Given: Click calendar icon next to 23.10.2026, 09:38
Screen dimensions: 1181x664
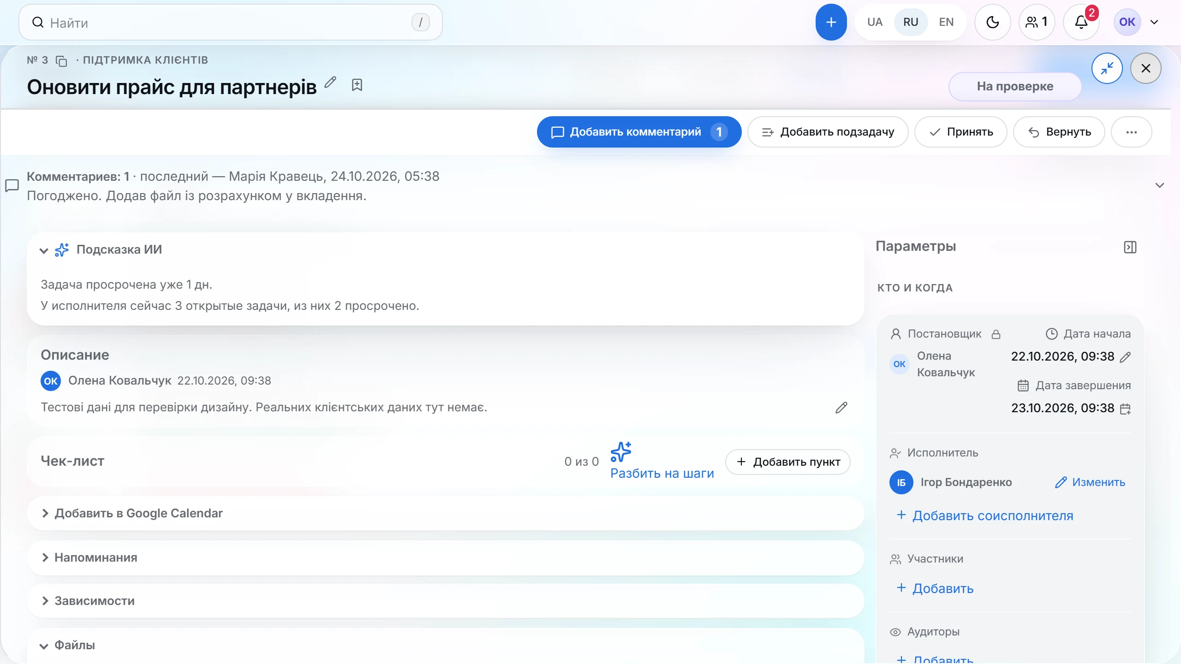Looking at the screenshot, I should coord(1126,409).
